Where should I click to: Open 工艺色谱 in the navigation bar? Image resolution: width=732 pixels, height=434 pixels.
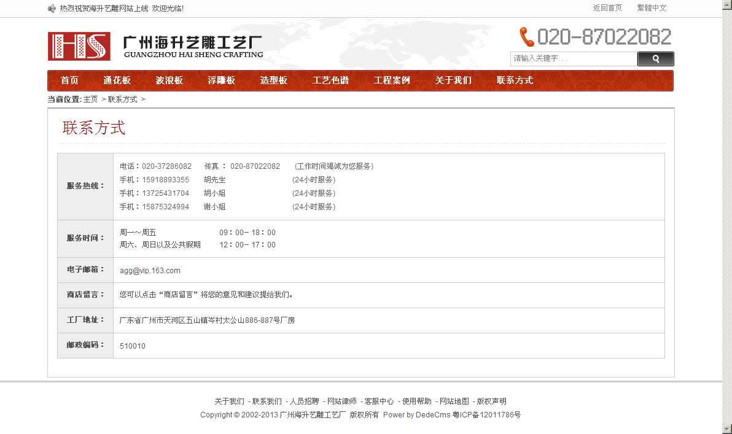330,80
